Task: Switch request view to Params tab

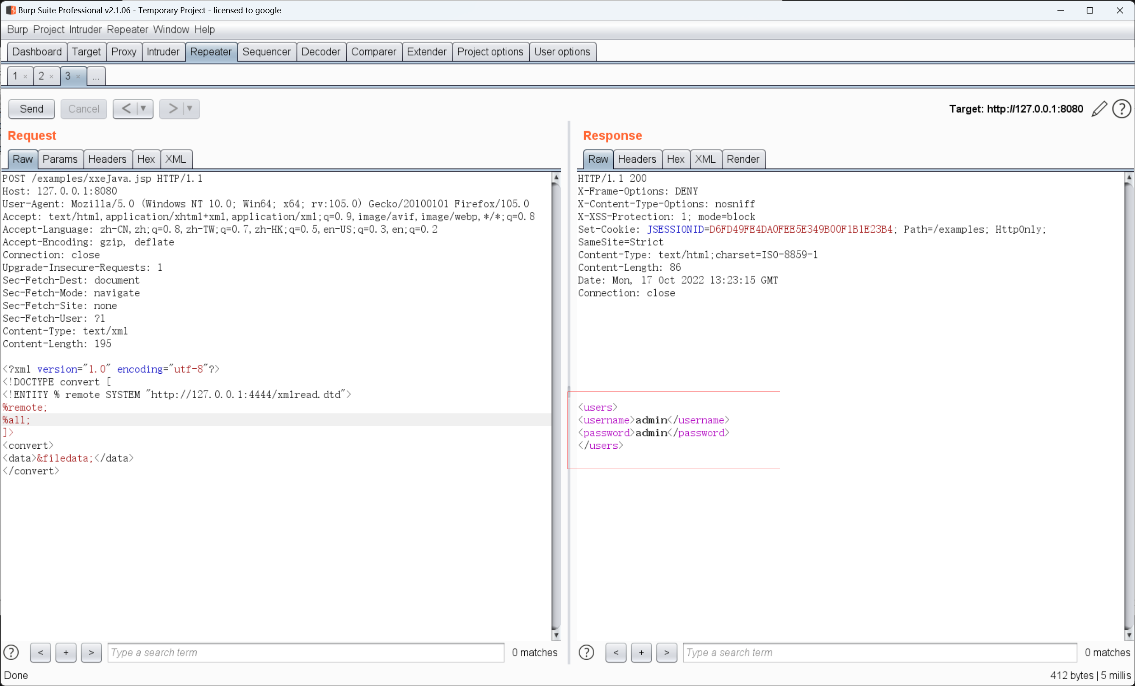Action: click(x=60, y=159)
